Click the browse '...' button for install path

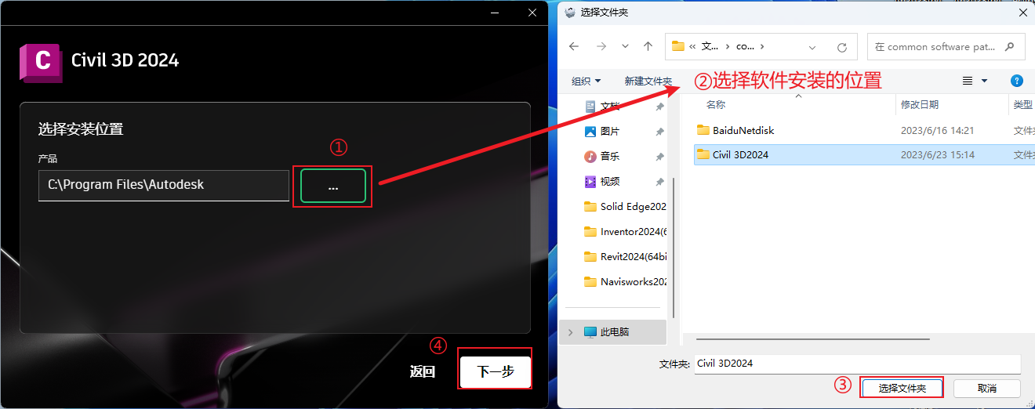point(332,186)
